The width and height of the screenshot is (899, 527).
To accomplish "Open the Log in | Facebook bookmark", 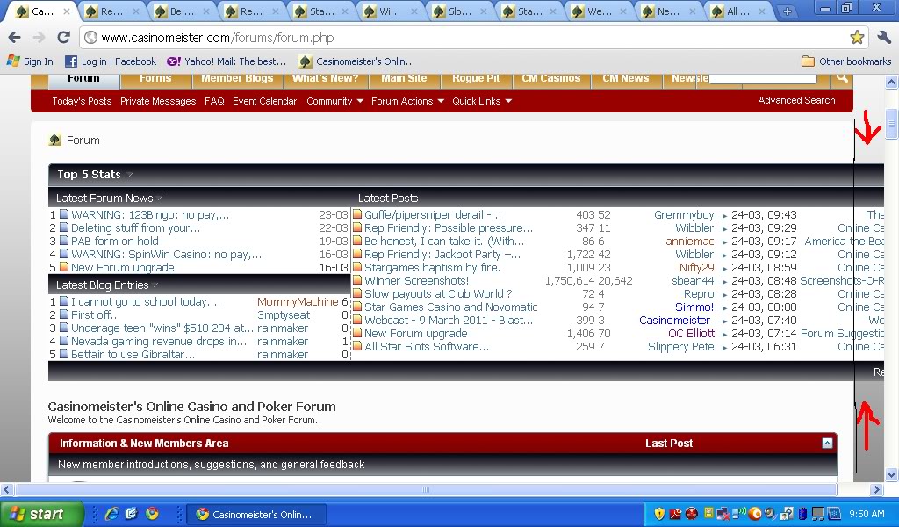I will [111, 61].
